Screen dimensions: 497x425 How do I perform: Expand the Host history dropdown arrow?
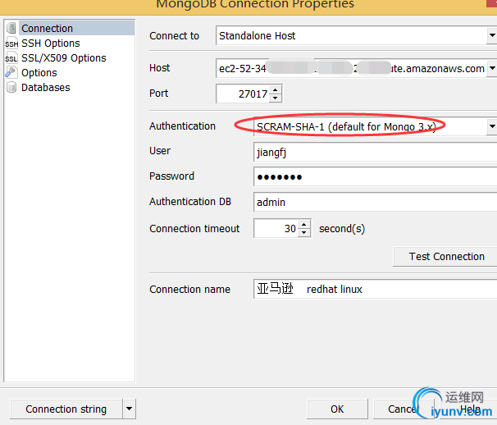[491, 68]
